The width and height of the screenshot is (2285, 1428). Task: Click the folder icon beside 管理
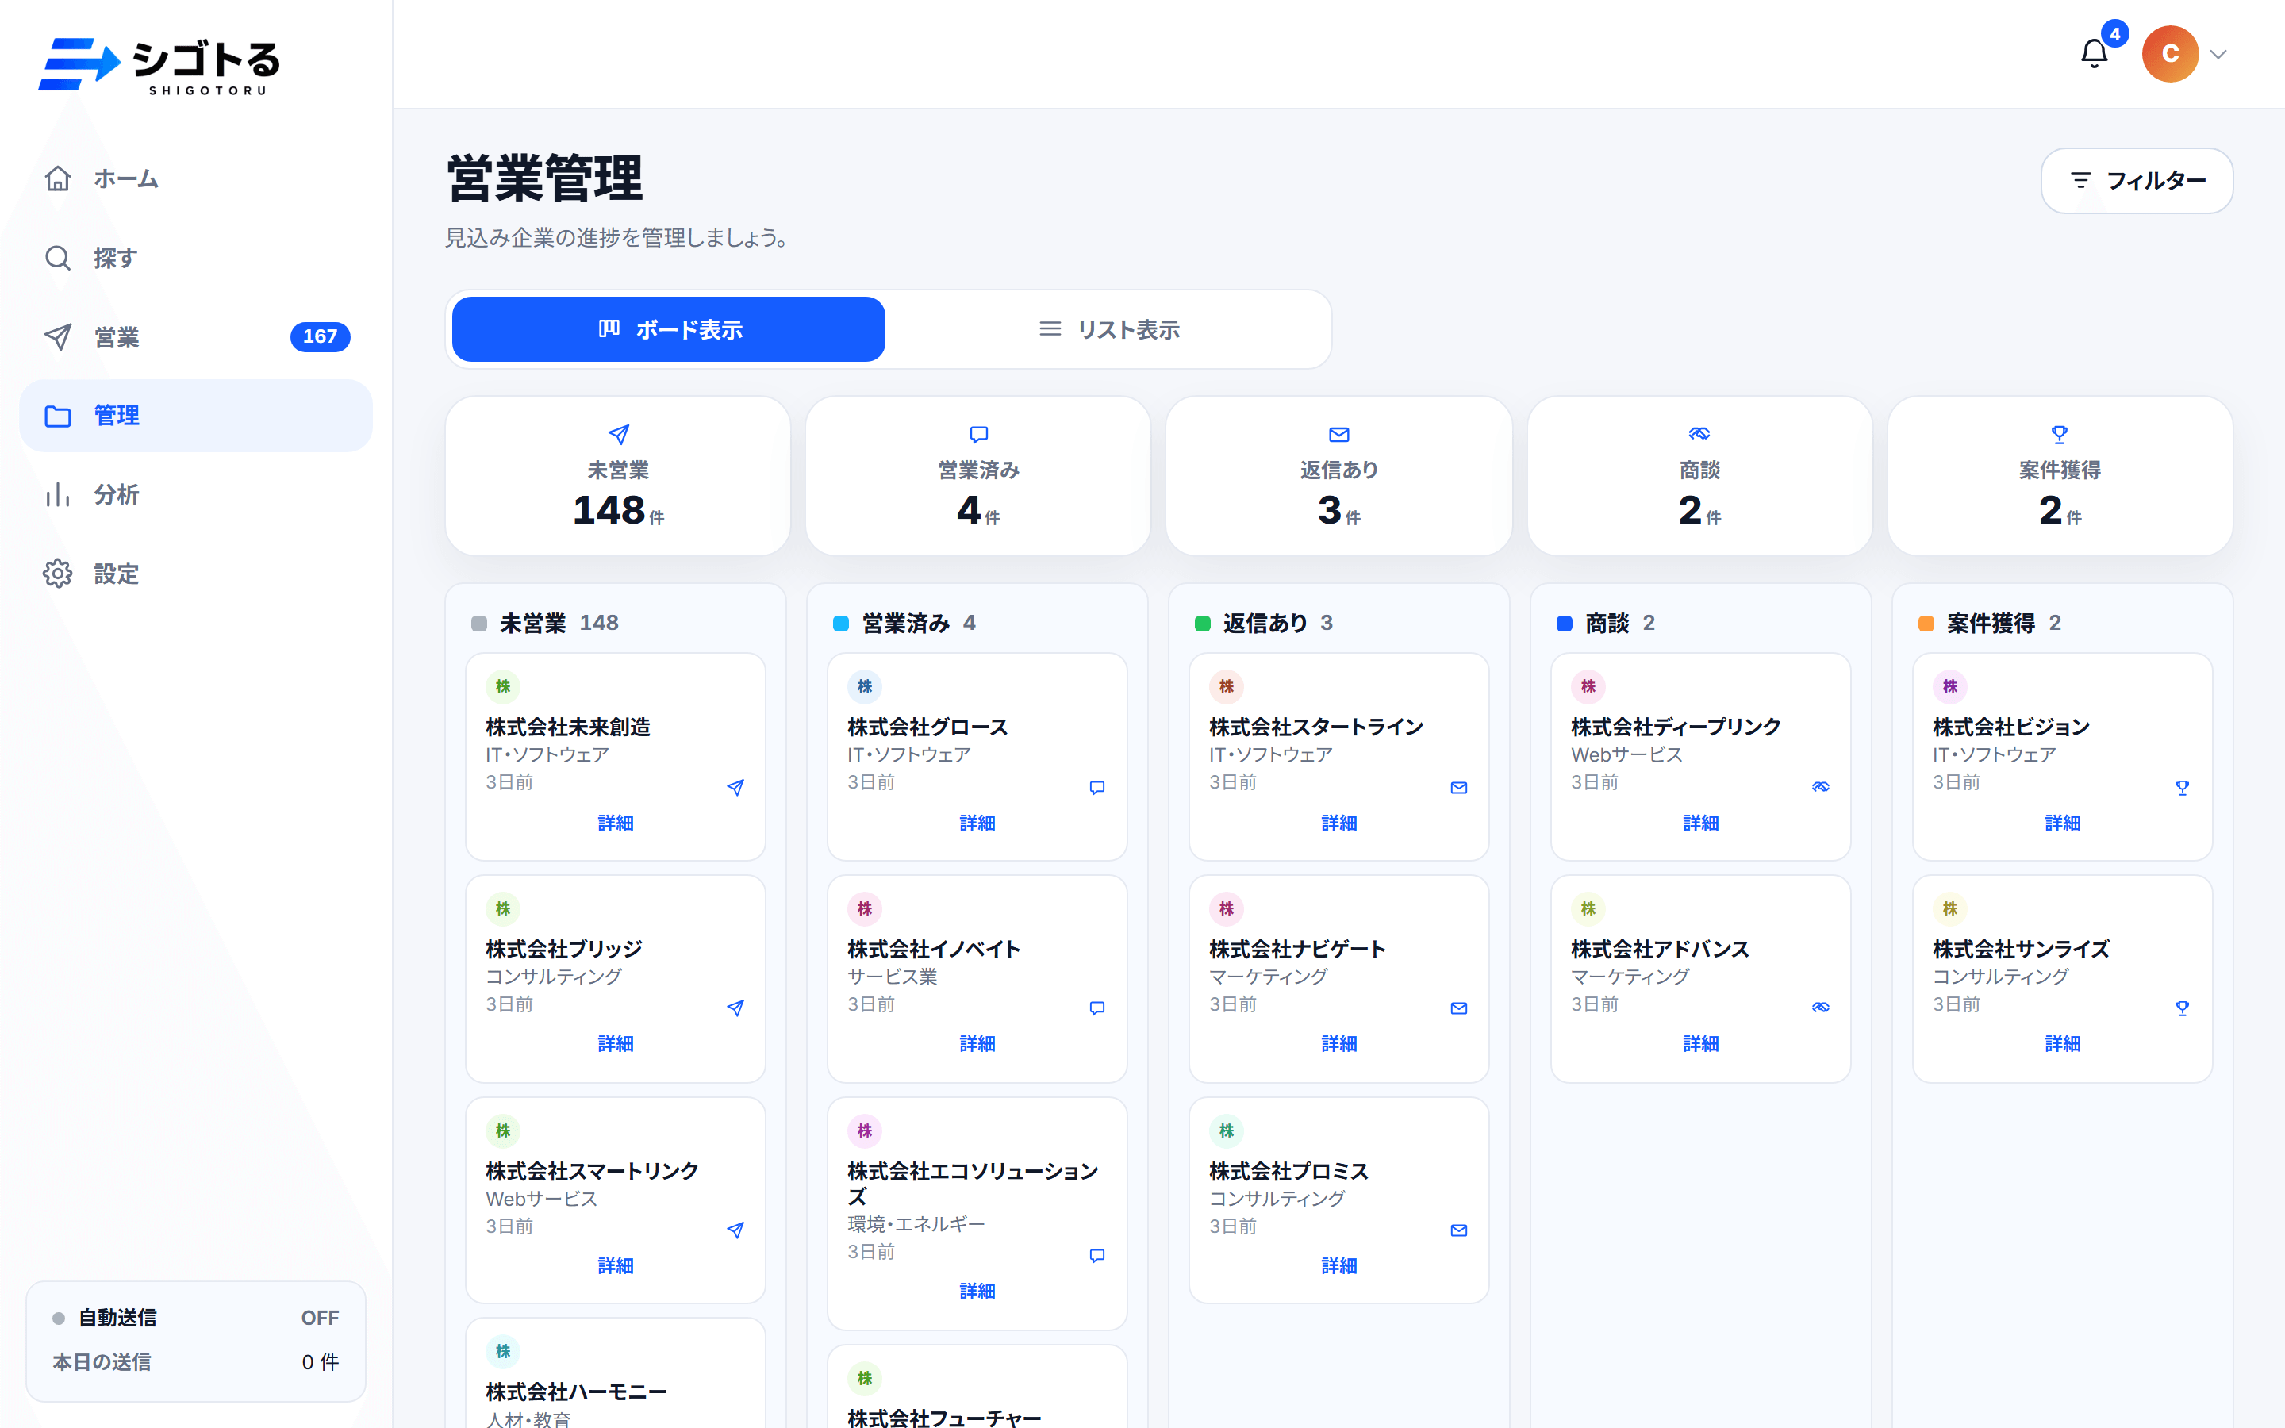(x=58, y=416)
